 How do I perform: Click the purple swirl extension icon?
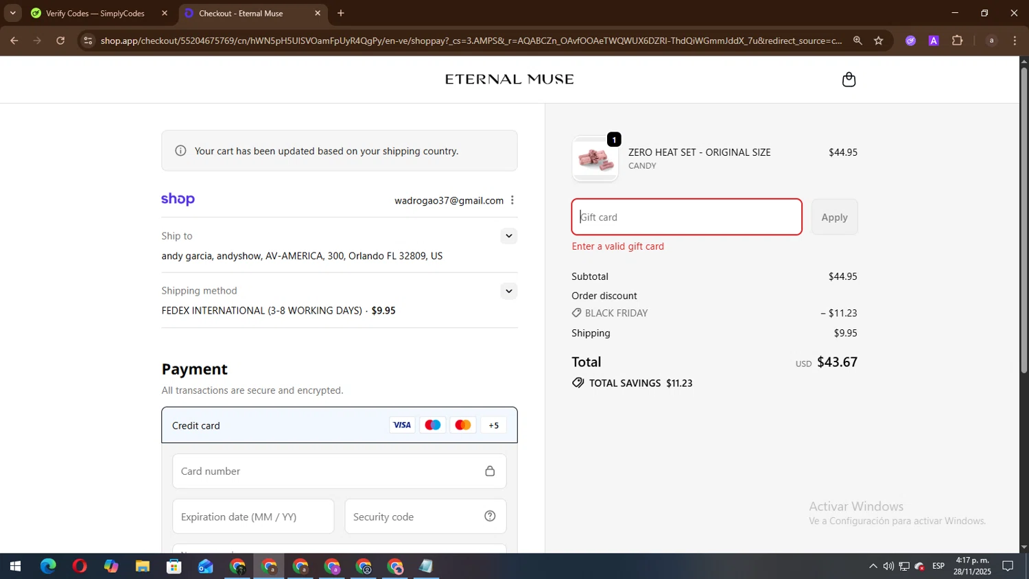(911, 40)
